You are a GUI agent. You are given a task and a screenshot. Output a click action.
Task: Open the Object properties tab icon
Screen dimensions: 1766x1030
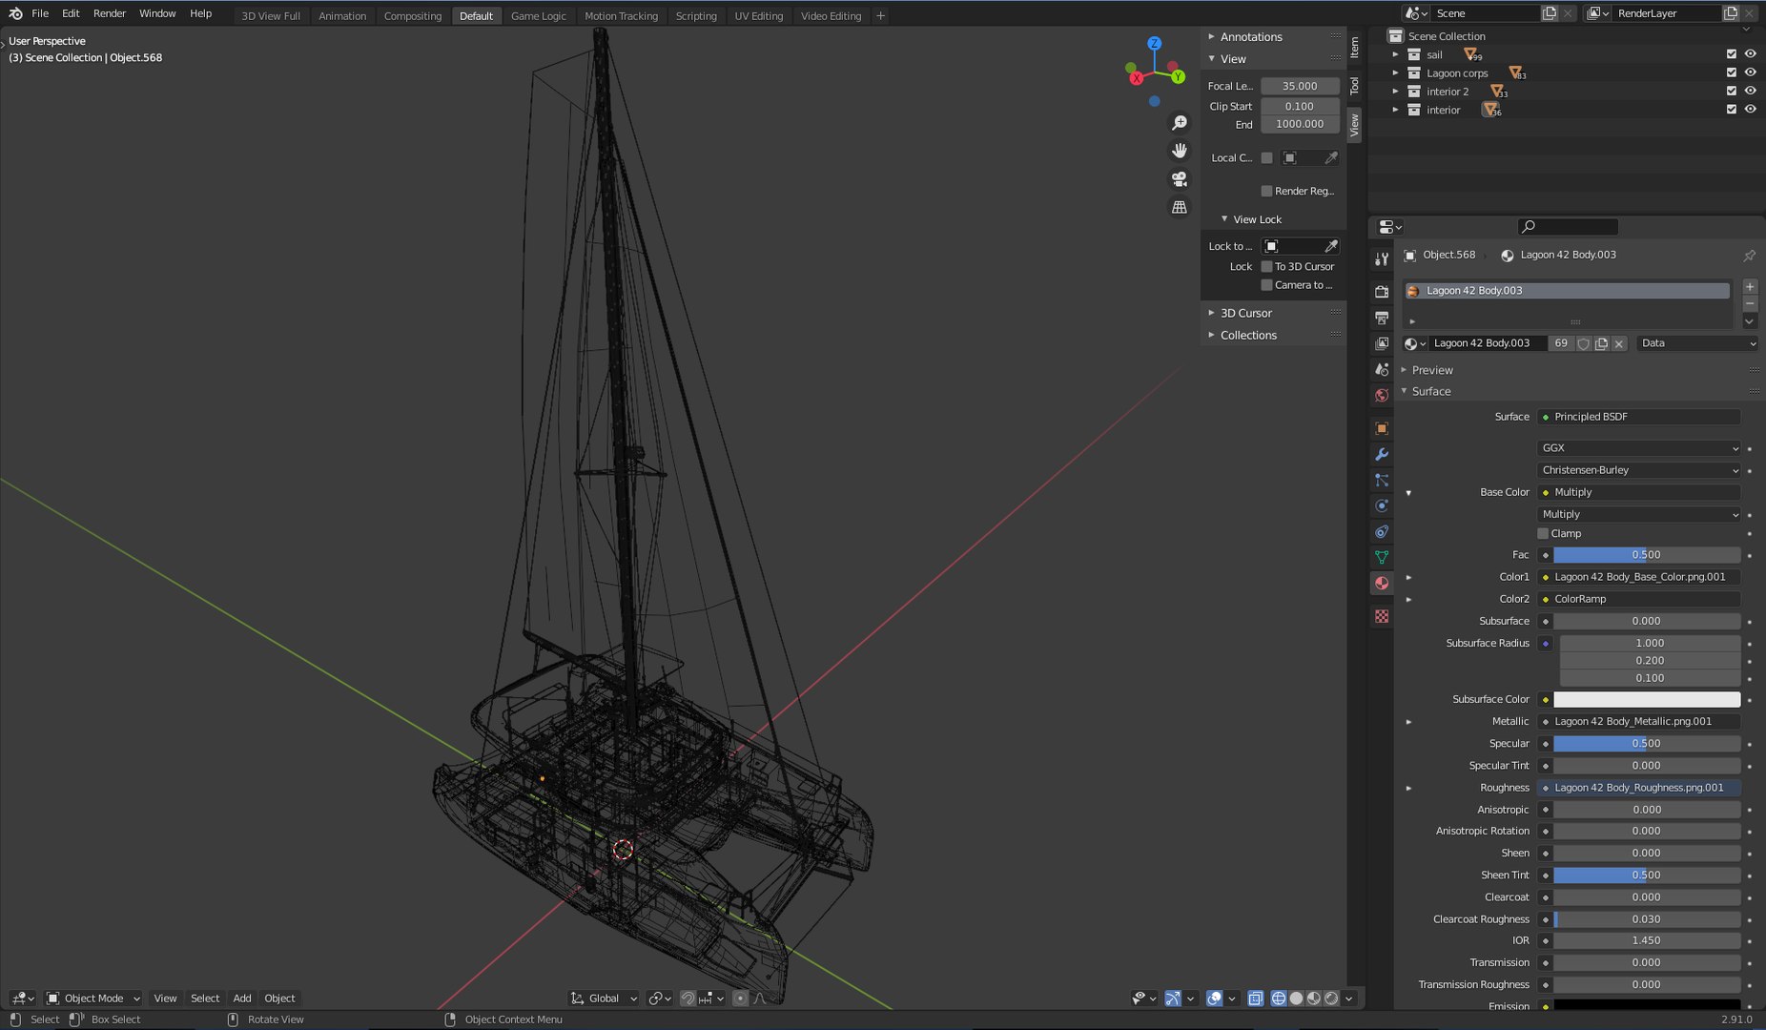(x=1382, y=428)
